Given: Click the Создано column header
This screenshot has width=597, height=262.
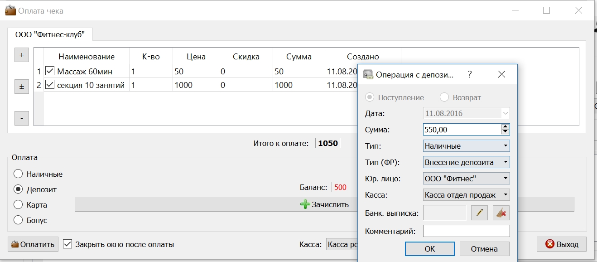Looking at the screenshot, I should [363, 57].
